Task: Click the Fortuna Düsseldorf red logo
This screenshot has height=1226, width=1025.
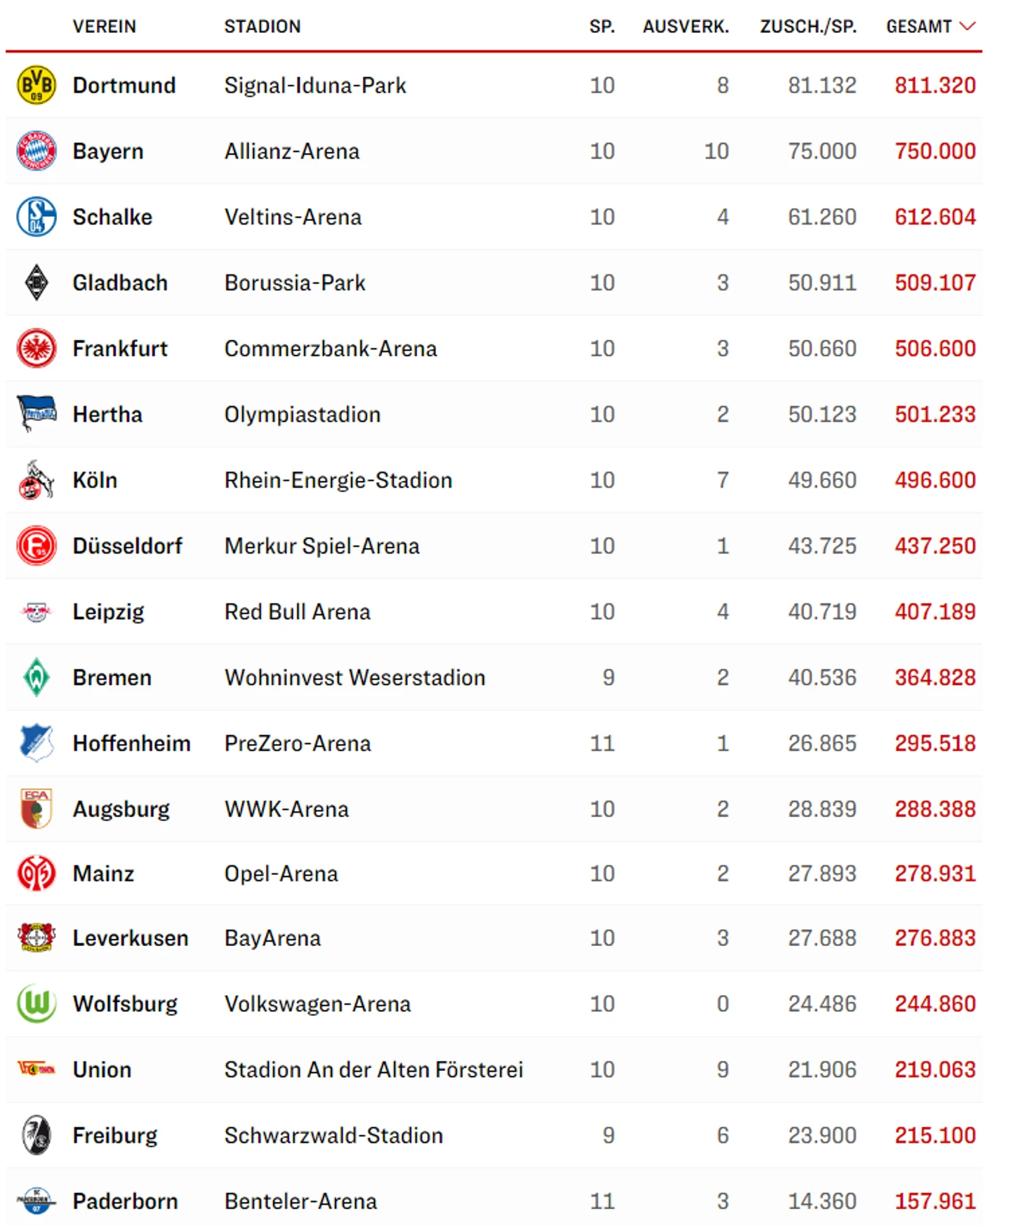Action: [x=37, y=546]
